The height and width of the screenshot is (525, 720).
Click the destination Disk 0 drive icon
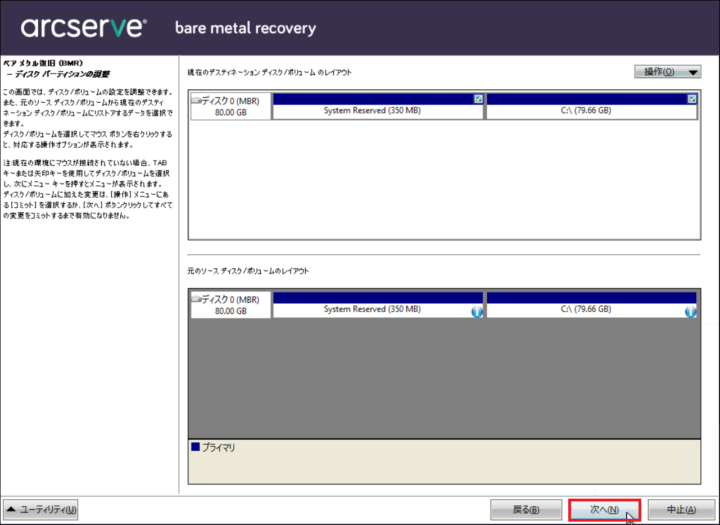(196, 101)
